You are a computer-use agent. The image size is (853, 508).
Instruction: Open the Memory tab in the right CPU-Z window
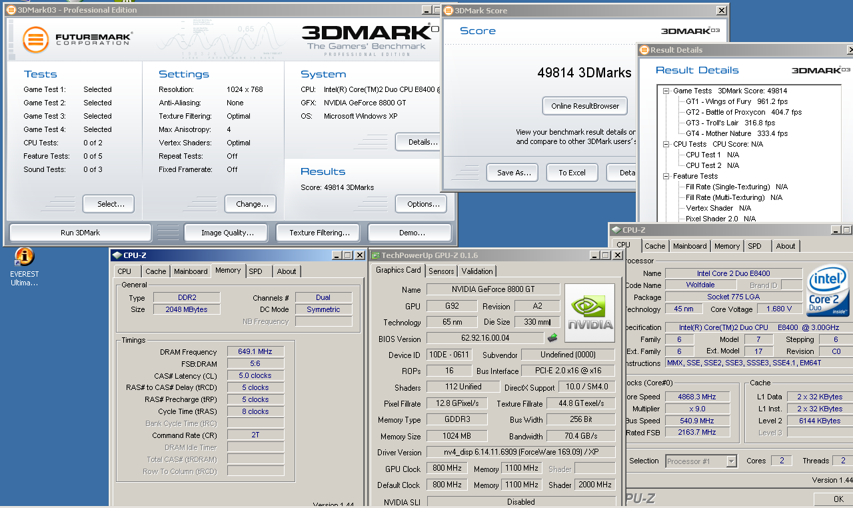(x=726, y=246)
